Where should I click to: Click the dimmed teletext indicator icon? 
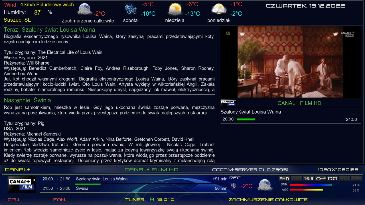pyautogui.click(x=296, y=179)
